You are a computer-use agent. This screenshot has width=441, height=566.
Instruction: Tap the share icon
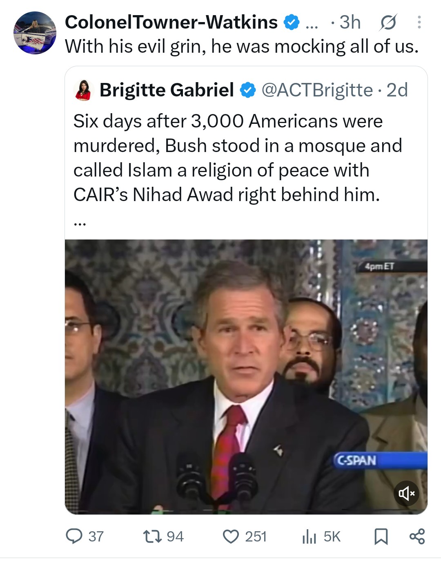[x=417, y=537]
